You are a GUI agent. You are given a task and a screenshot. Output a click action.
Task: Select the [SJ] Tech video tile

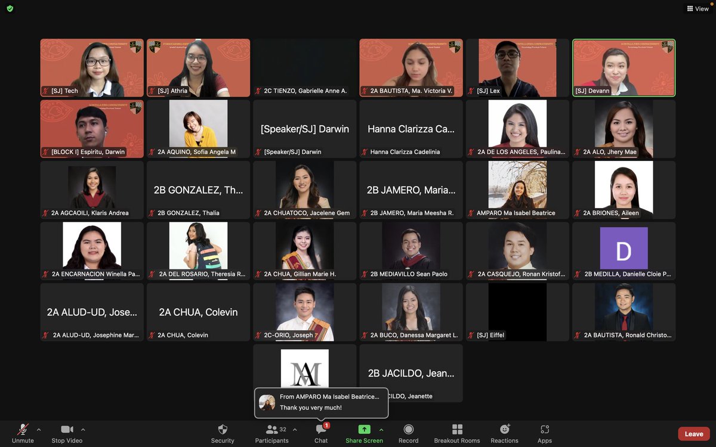(92, 68)
